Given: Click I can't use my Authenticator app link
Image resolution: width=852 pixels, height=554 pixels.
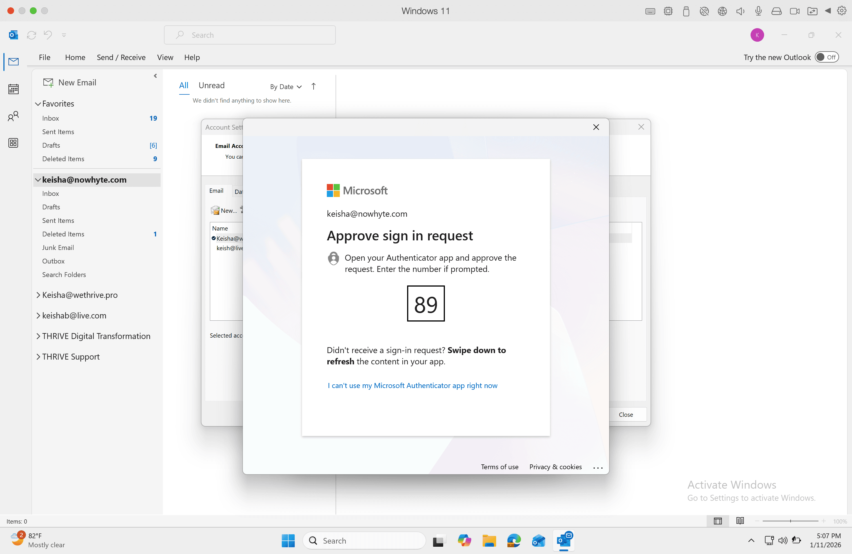Looking at the screenshot, I should click(412, 385).
